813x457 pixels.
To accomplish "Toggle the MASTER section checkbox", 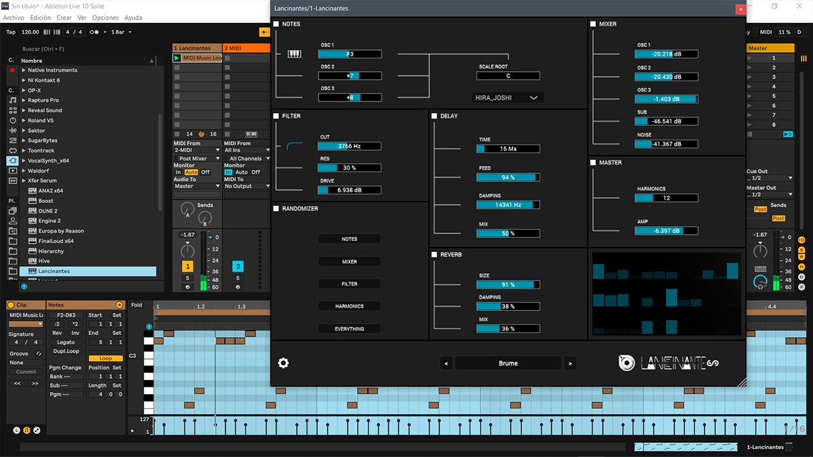I will [593, 163].
